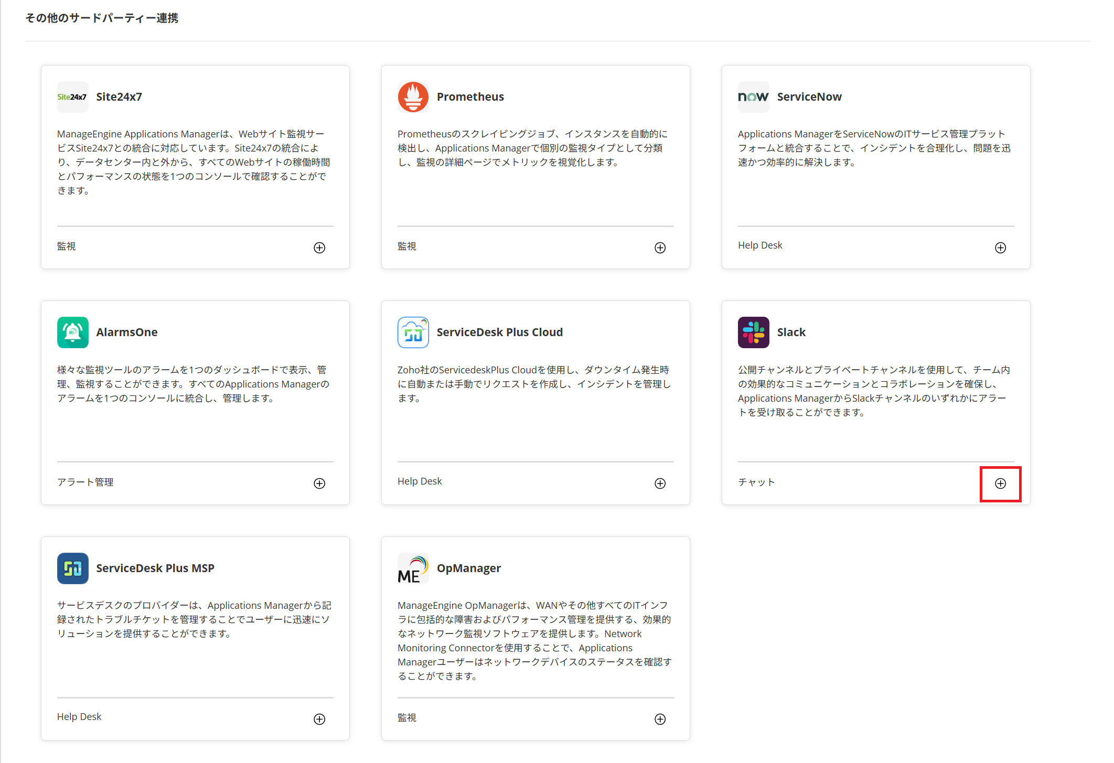Expand the Prometheus card plus button

(660, 248)
